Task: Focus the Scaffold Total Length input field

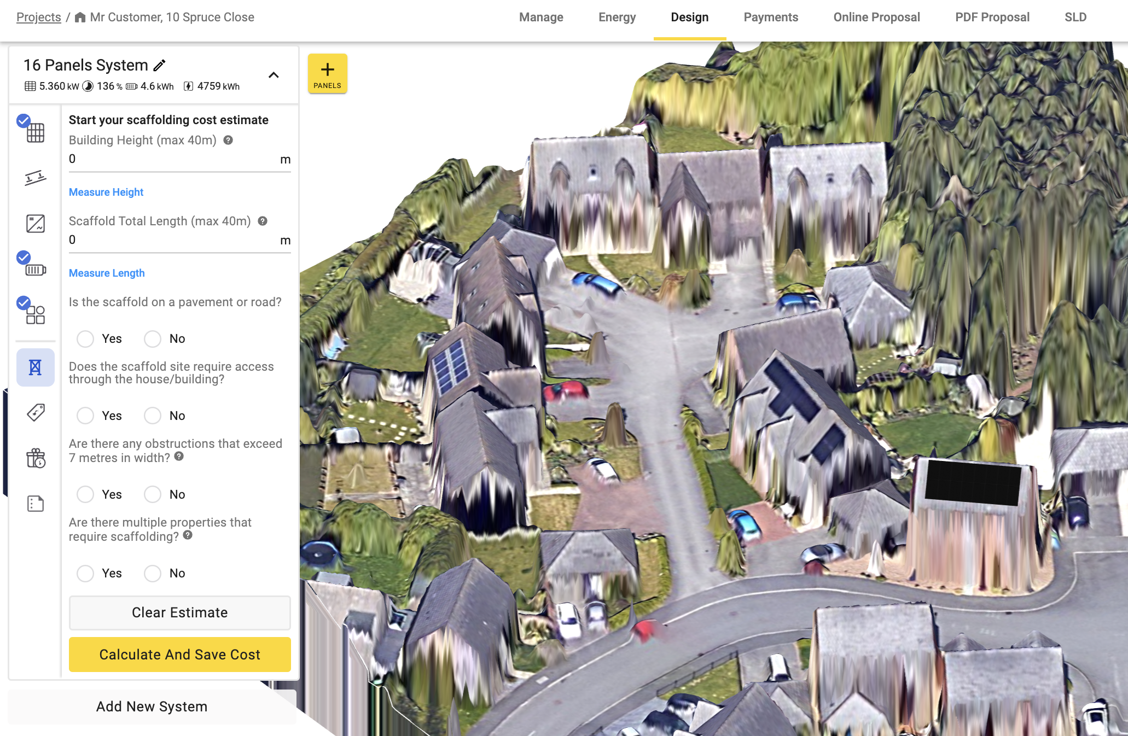Action: 179,240
